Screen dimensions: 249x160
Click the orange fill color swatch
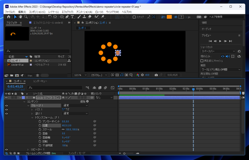pos(169,17)
